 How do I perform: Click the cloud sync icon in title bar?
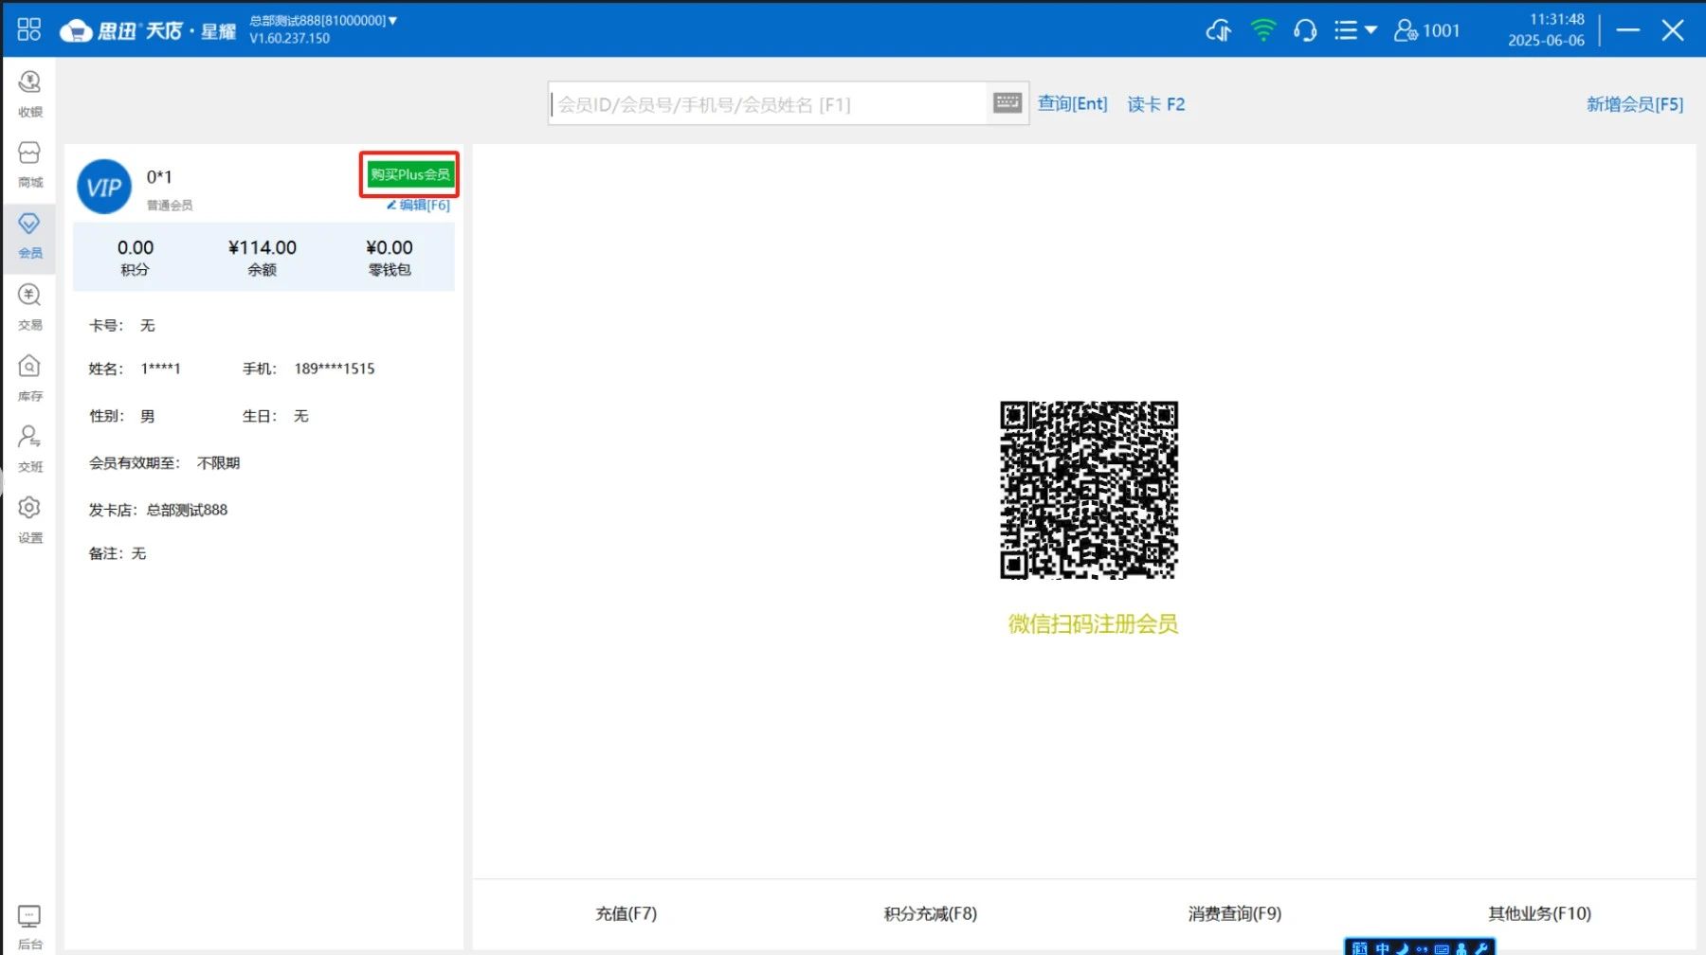1218,30
